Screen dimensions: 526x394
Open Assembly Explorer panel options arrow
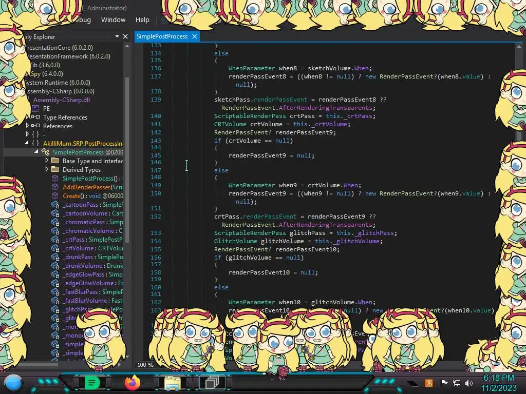117,36
